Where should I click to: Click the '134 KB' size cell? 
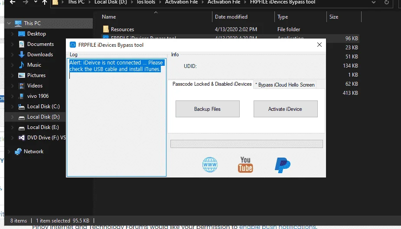350,66
